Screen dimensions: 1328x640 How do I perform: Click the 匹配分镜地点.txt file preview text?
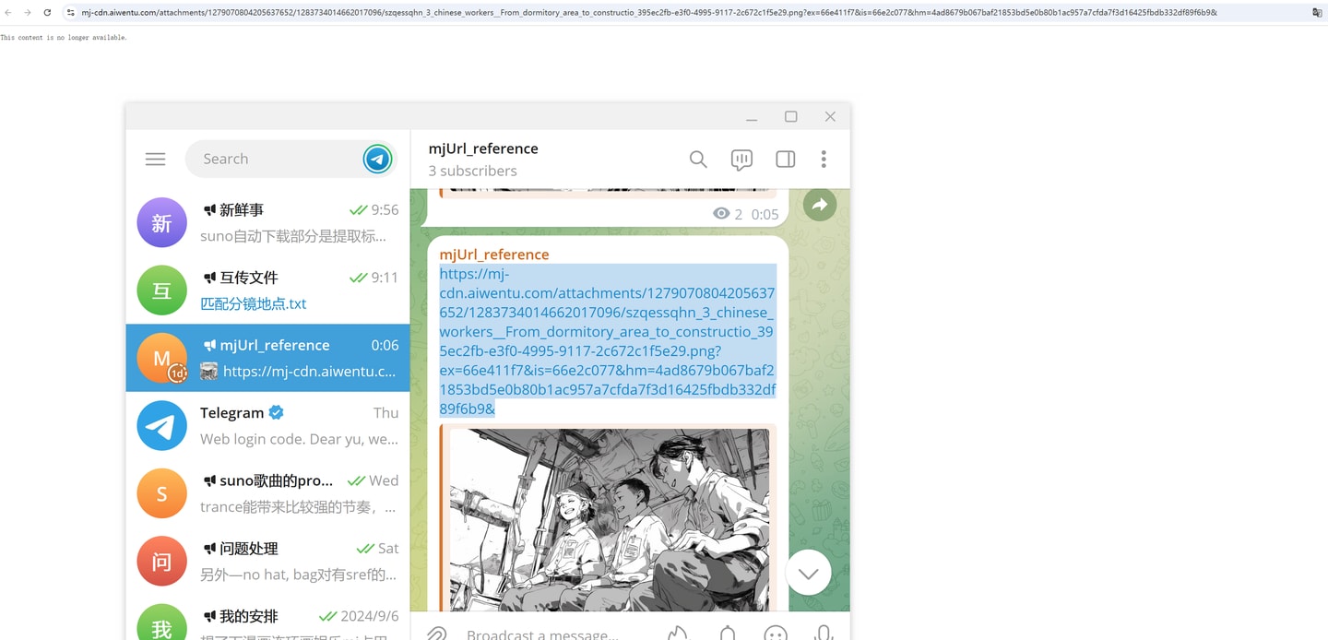254,303
